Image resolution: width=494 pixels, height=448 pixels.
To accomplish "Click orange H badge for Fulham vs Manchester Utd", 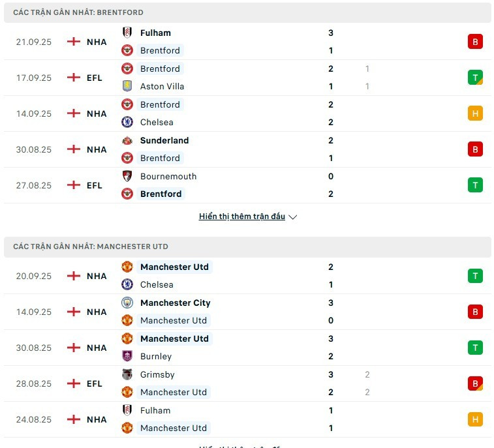I will pos(475,419).
